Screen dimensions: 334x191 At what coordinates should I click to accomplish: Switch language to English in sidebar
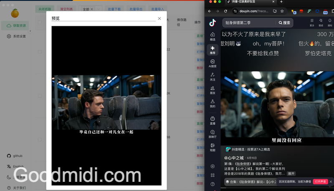coord(15,166)
